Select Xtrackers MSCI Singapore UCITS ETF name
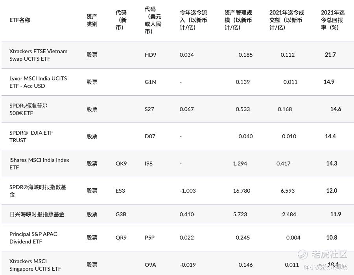The image size is (354, 275). [x=35, y=265]
